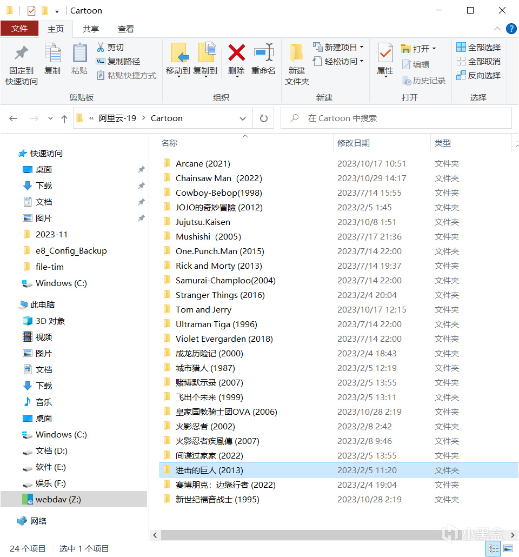
Task: Select the Chainsaw Man (2022) folder
Action: (x=219, y=178)
